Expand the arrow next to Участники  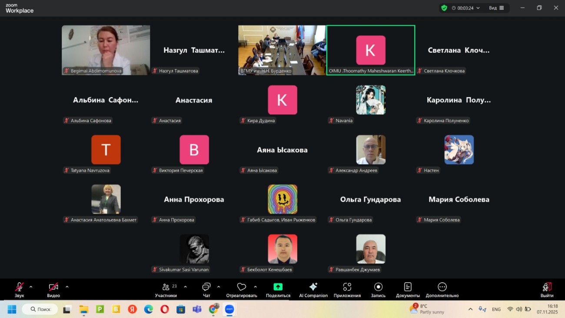click(x=186, y=287)
